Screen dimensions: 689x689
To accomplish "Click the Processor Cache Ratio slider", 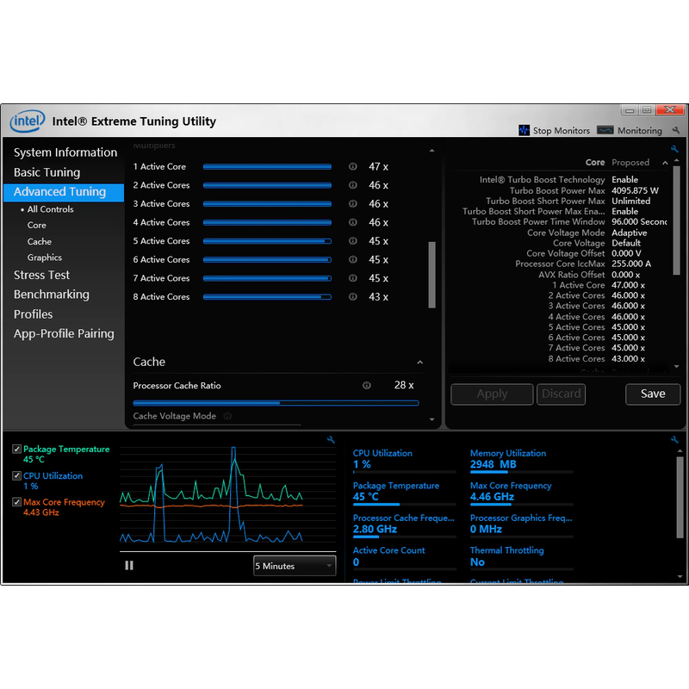I will [x=276, y=402].
